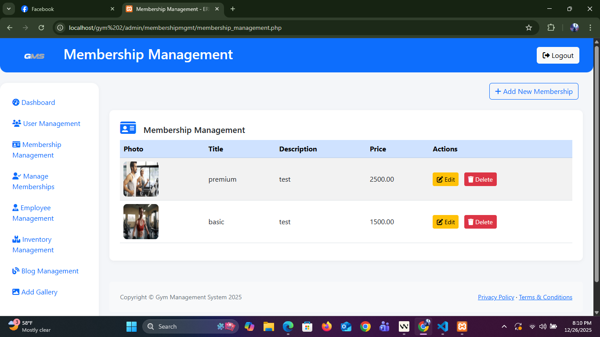This screenshot has width=600, height=337.
Task: Open Add Gallery in sidebar
Action: pos(35,292)
